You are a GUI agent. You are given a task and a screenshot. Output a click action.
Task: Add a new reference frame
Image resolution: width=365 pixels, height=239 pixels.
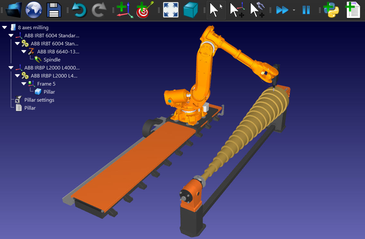point(124,10)
